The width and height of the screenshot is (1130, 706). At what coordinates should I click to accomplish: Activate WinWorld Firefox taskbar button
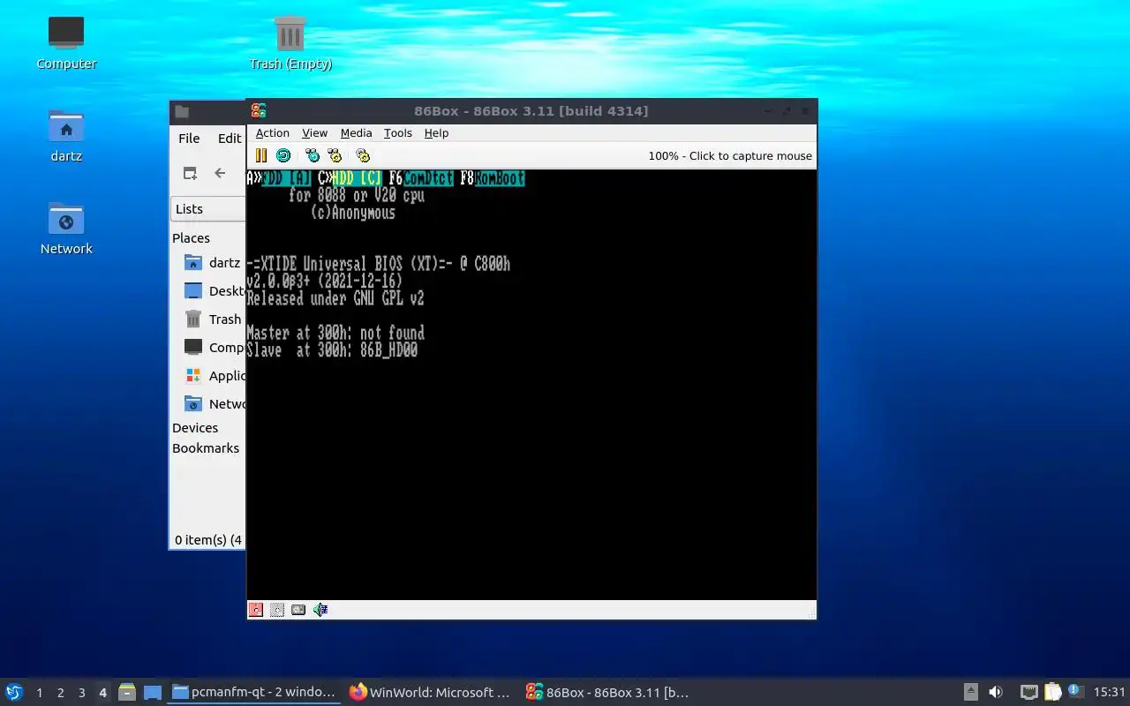431,692
